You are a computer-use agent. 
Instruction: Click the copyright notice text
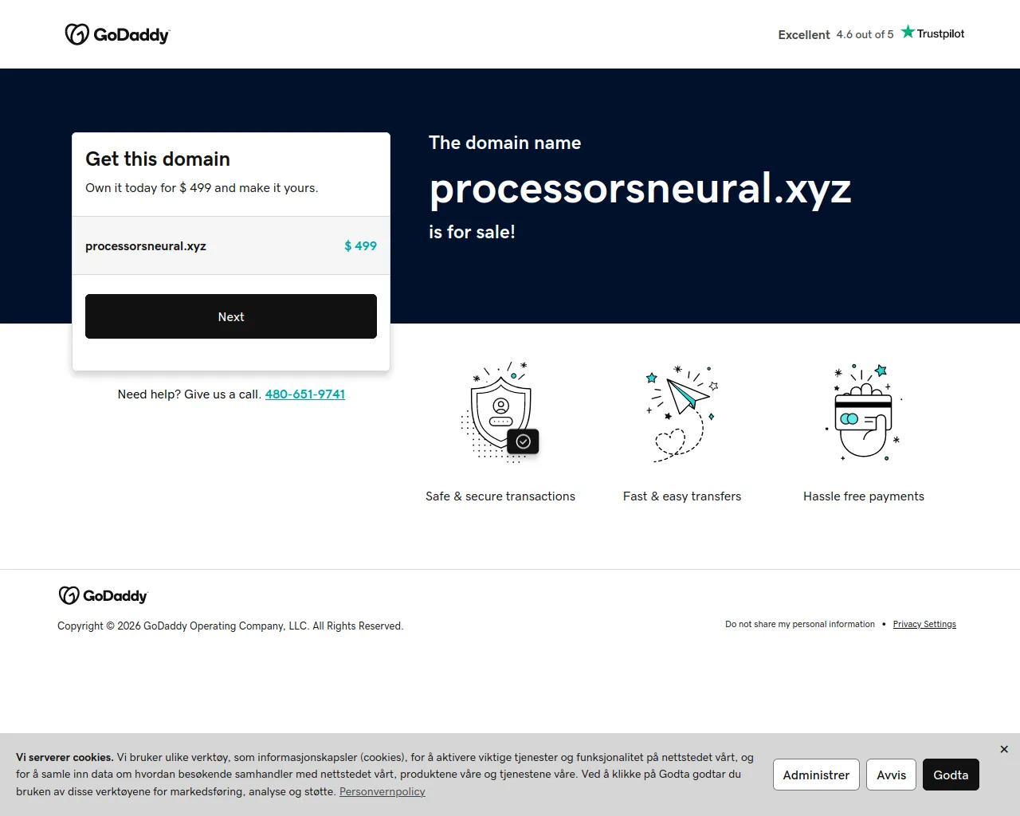230,626
